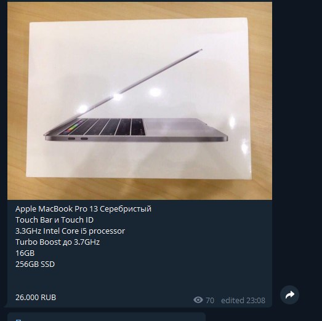Click the Turbo Boost до 3.7GHz line
The height and width of the screenshot is (321, 322).
pyautogui.click(x=57, y=242)
